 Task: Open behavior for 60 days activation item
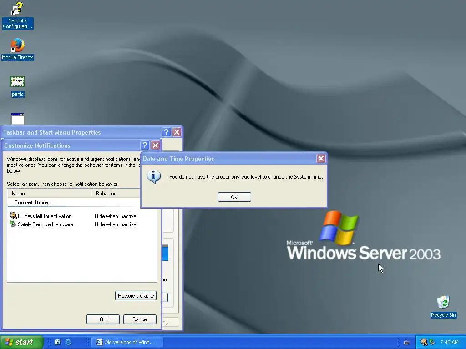pyautogui.click(x=115, y=216)
